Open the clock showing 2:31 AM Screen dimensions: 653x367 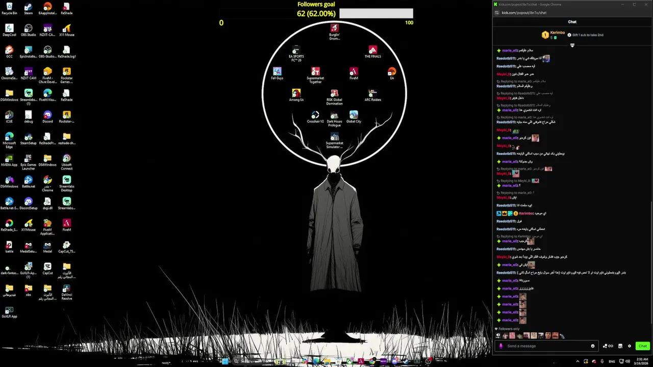642,361
